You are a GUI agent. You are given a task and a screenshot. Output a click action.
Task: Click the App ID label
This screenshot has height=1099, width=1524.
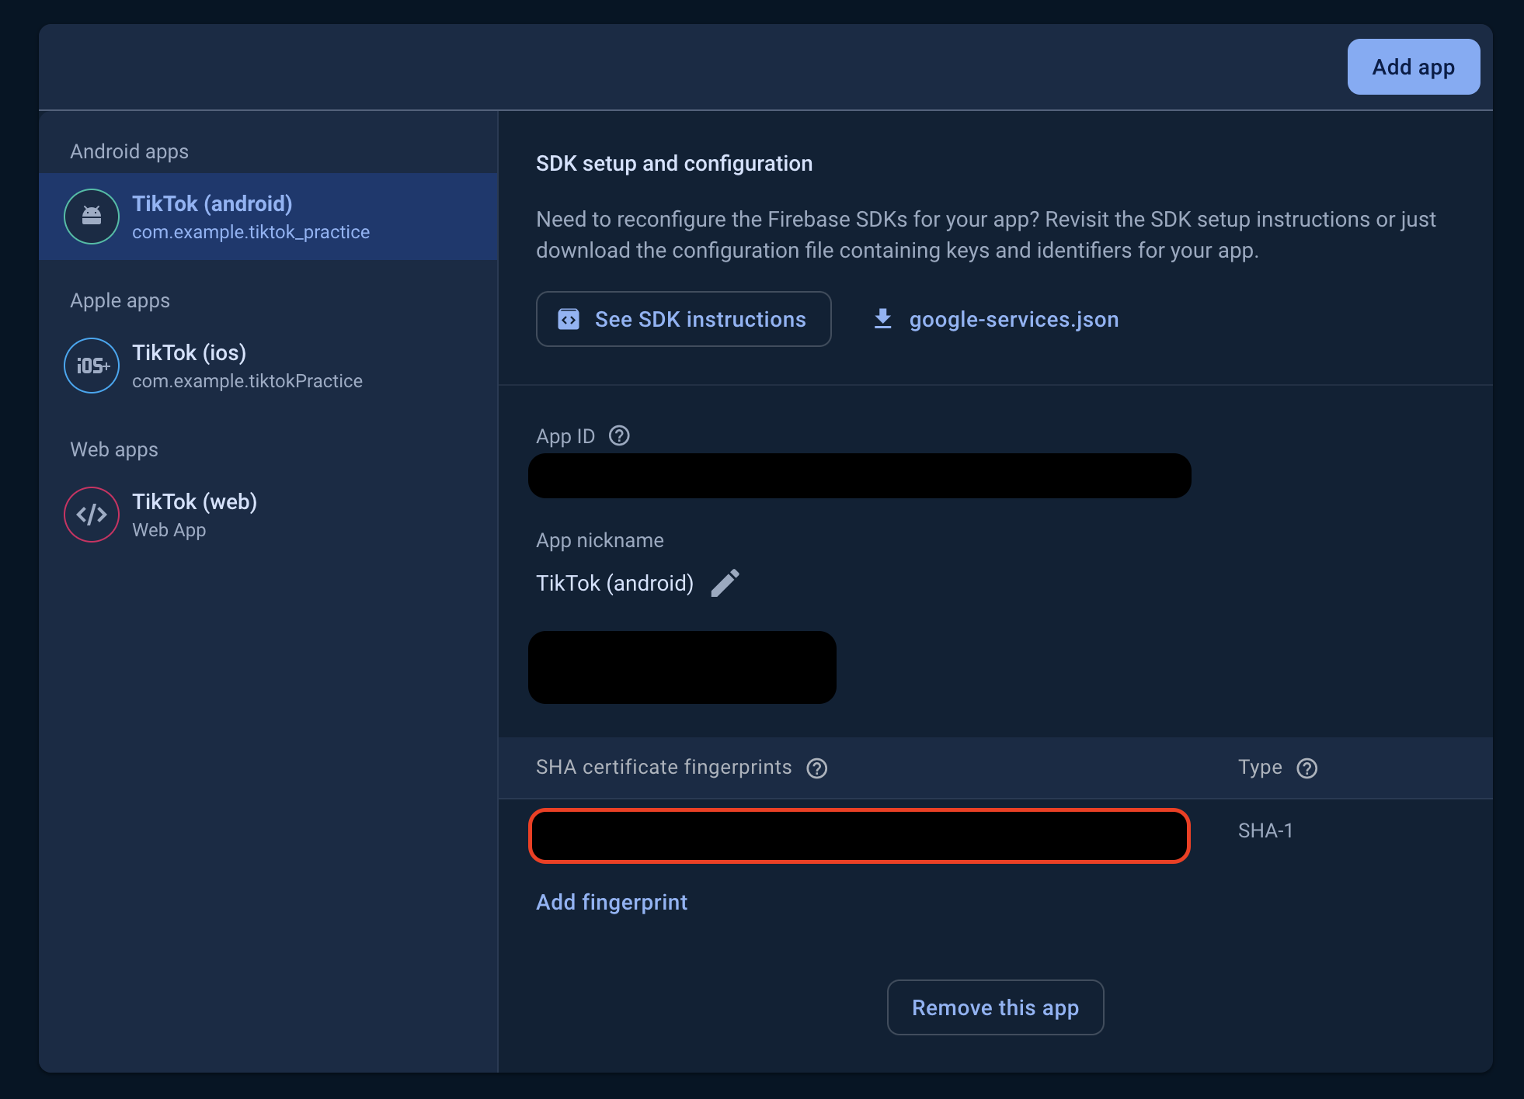565,436
